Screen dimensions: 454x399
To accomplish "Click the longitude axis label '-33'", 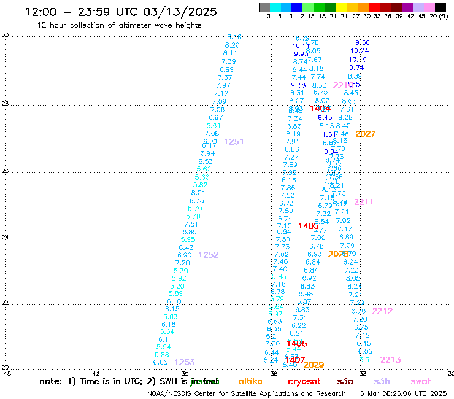I will pos(361,374).
